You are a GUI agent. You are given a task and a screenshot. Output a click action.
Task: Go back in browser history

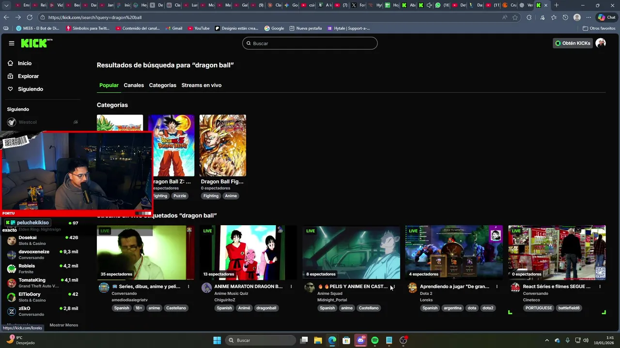[6, 17]
